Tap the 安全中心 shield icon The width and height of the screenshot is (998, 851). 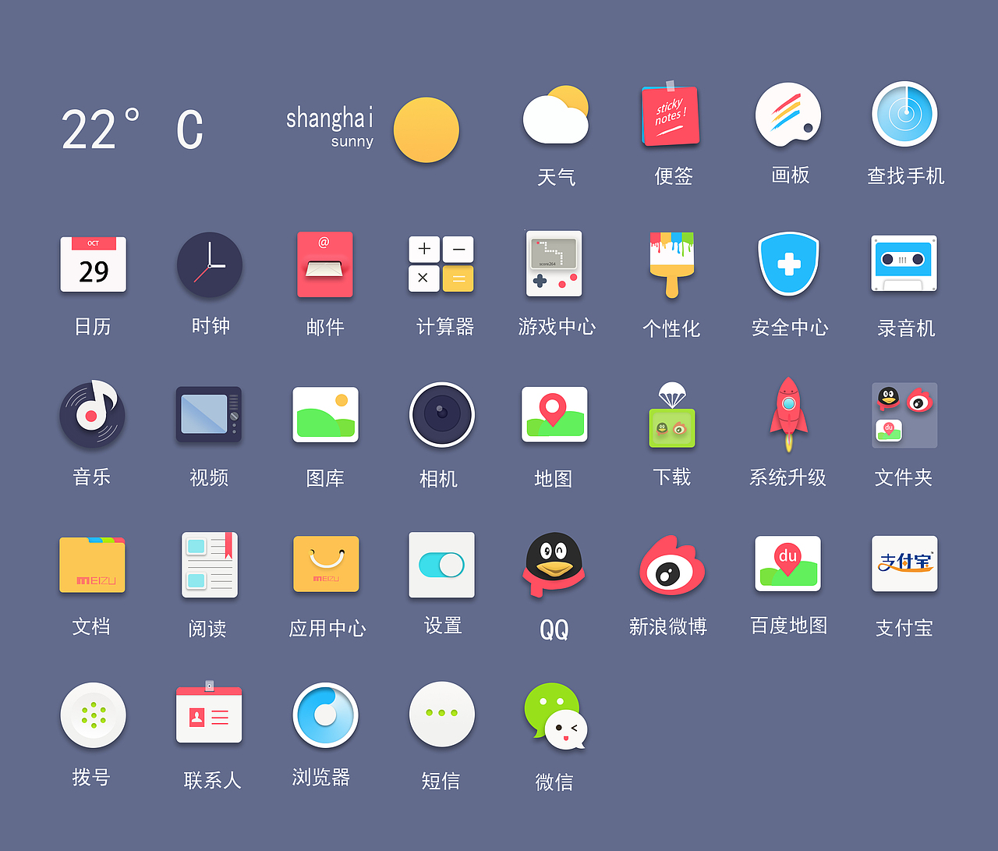click(x=788, y=264)
